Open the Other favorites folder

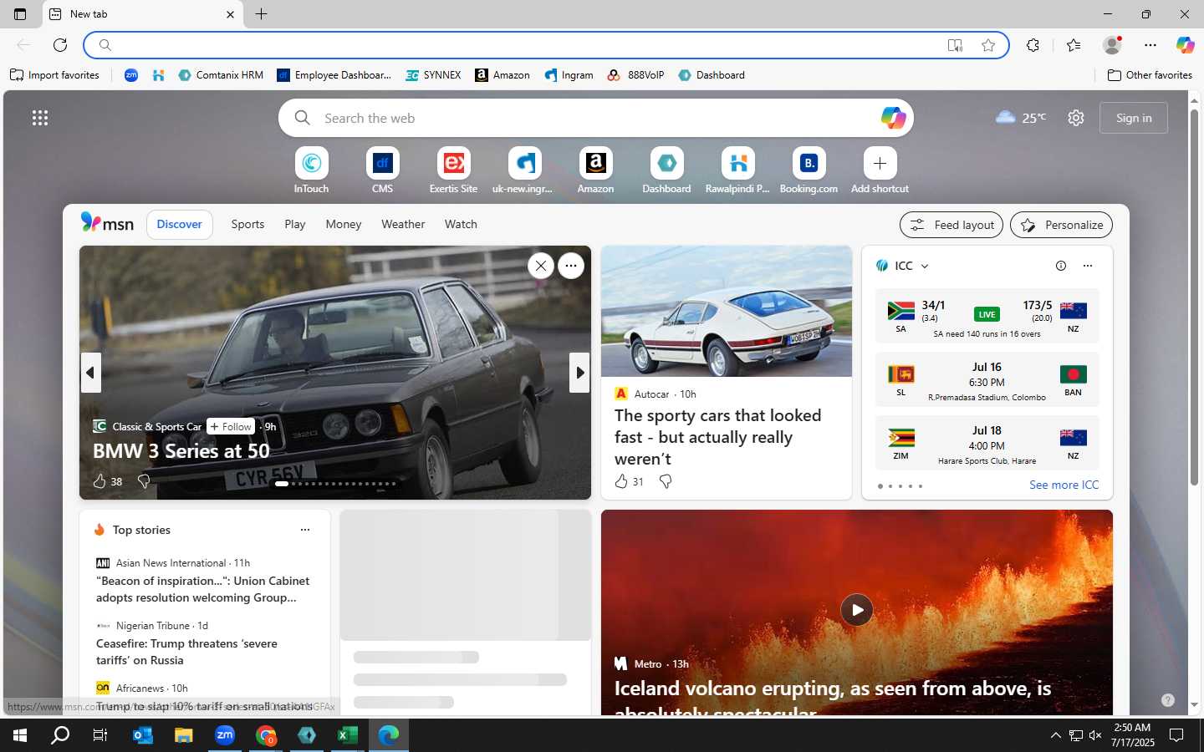pyautogui.click(x=1150, y=75)
